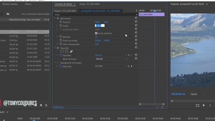Reset the Punto de anclaje parameter
The height and width of the screenshot is (121, 215).
click(136, 40)
